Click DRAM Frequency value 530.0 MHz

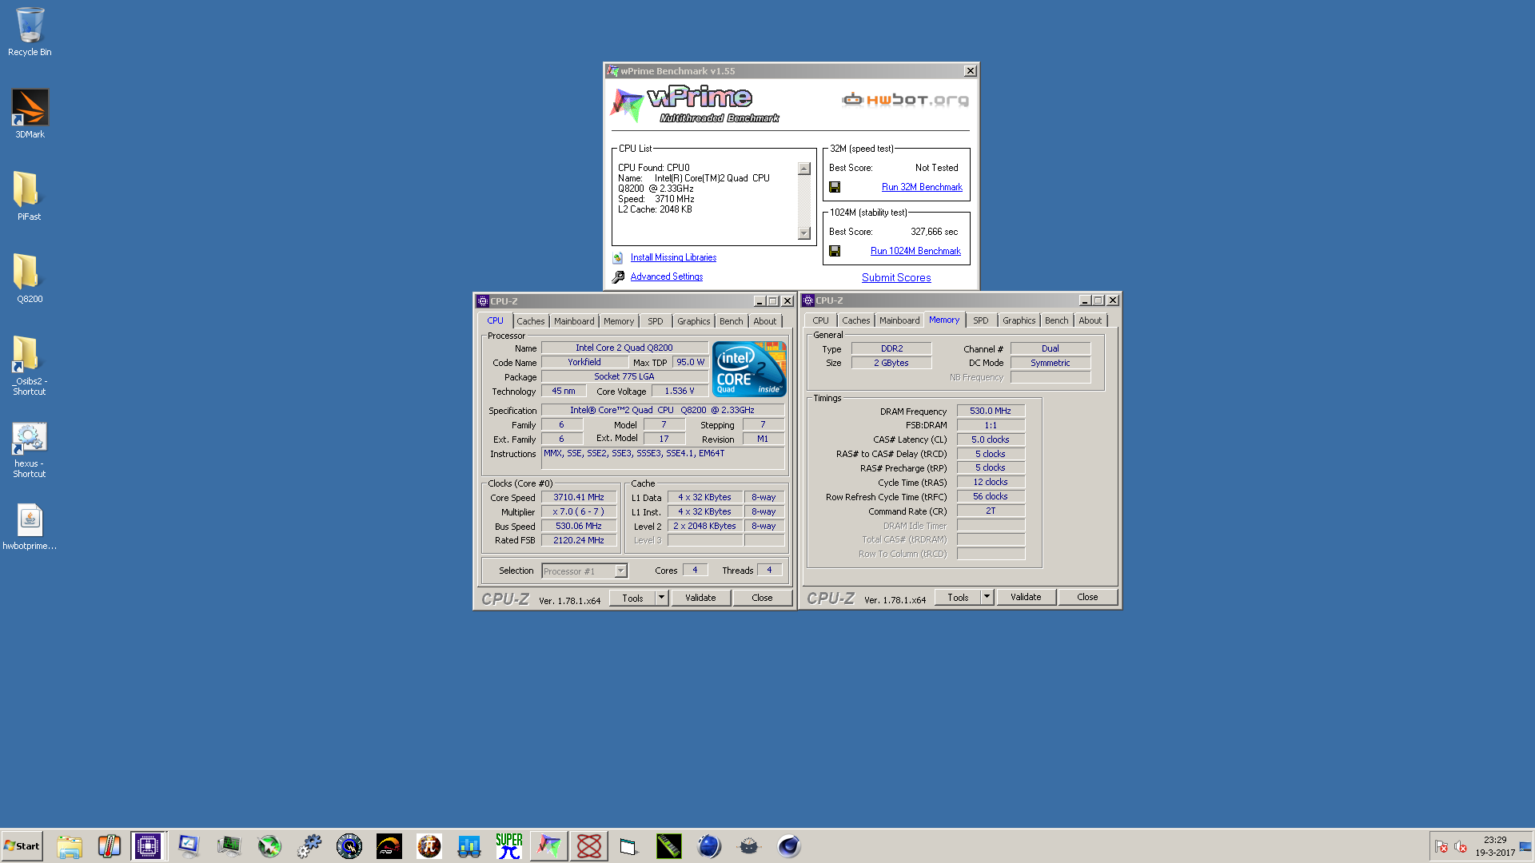(991, 411)
